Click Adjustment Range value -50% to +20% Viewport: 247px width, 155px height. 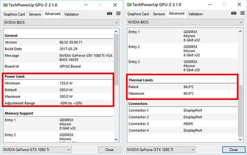pos(71,103)
